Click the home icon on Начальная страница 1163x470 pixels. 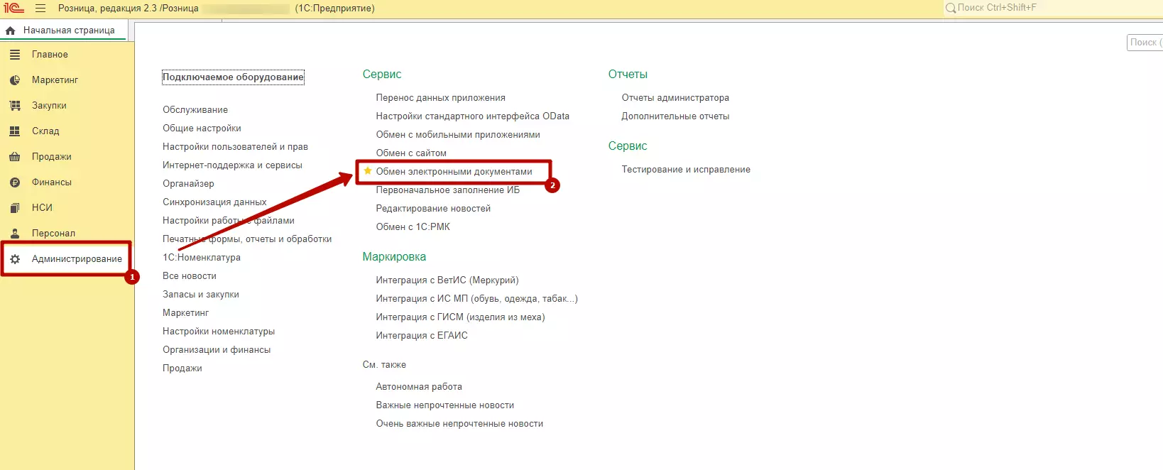(11, 31)
